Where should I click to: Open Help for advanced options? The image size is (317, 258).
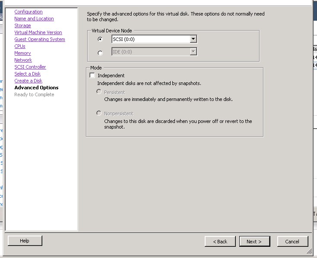pos(25,241)
